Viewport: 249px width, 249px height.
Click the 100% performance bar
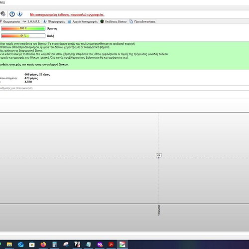pyautogui.click(x=23, y=28)
